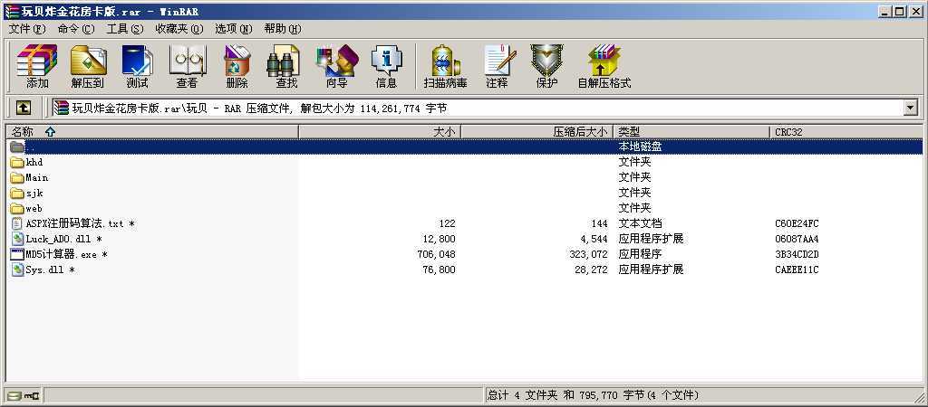928x407 pixels.
Task: Click the WinRAR title bar app icon
Action: [x=11, y=11]
